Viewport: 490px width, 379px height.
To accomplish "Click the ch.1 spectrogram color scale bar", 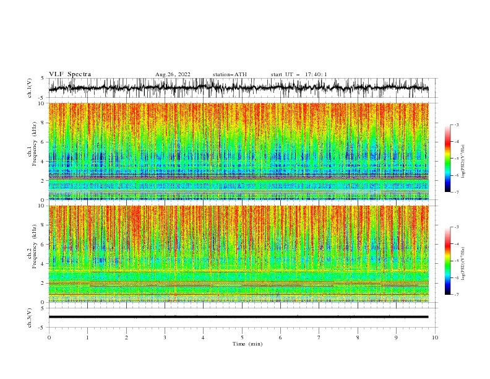I will 447,159.
